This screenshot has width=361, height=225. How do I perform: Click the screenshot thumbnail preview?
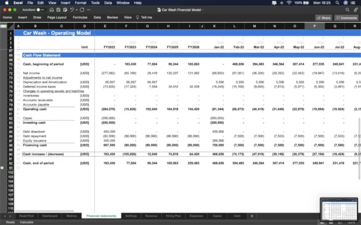tap(339, 209)
